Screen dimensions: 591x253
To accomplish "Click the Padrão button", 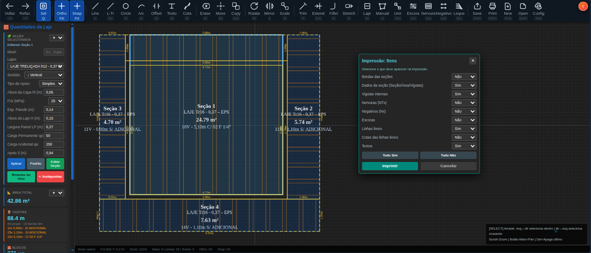I will coord(36,164).
